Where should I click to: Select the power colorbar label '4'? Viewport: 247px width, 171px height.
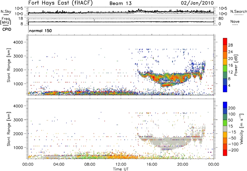(229, 85)
